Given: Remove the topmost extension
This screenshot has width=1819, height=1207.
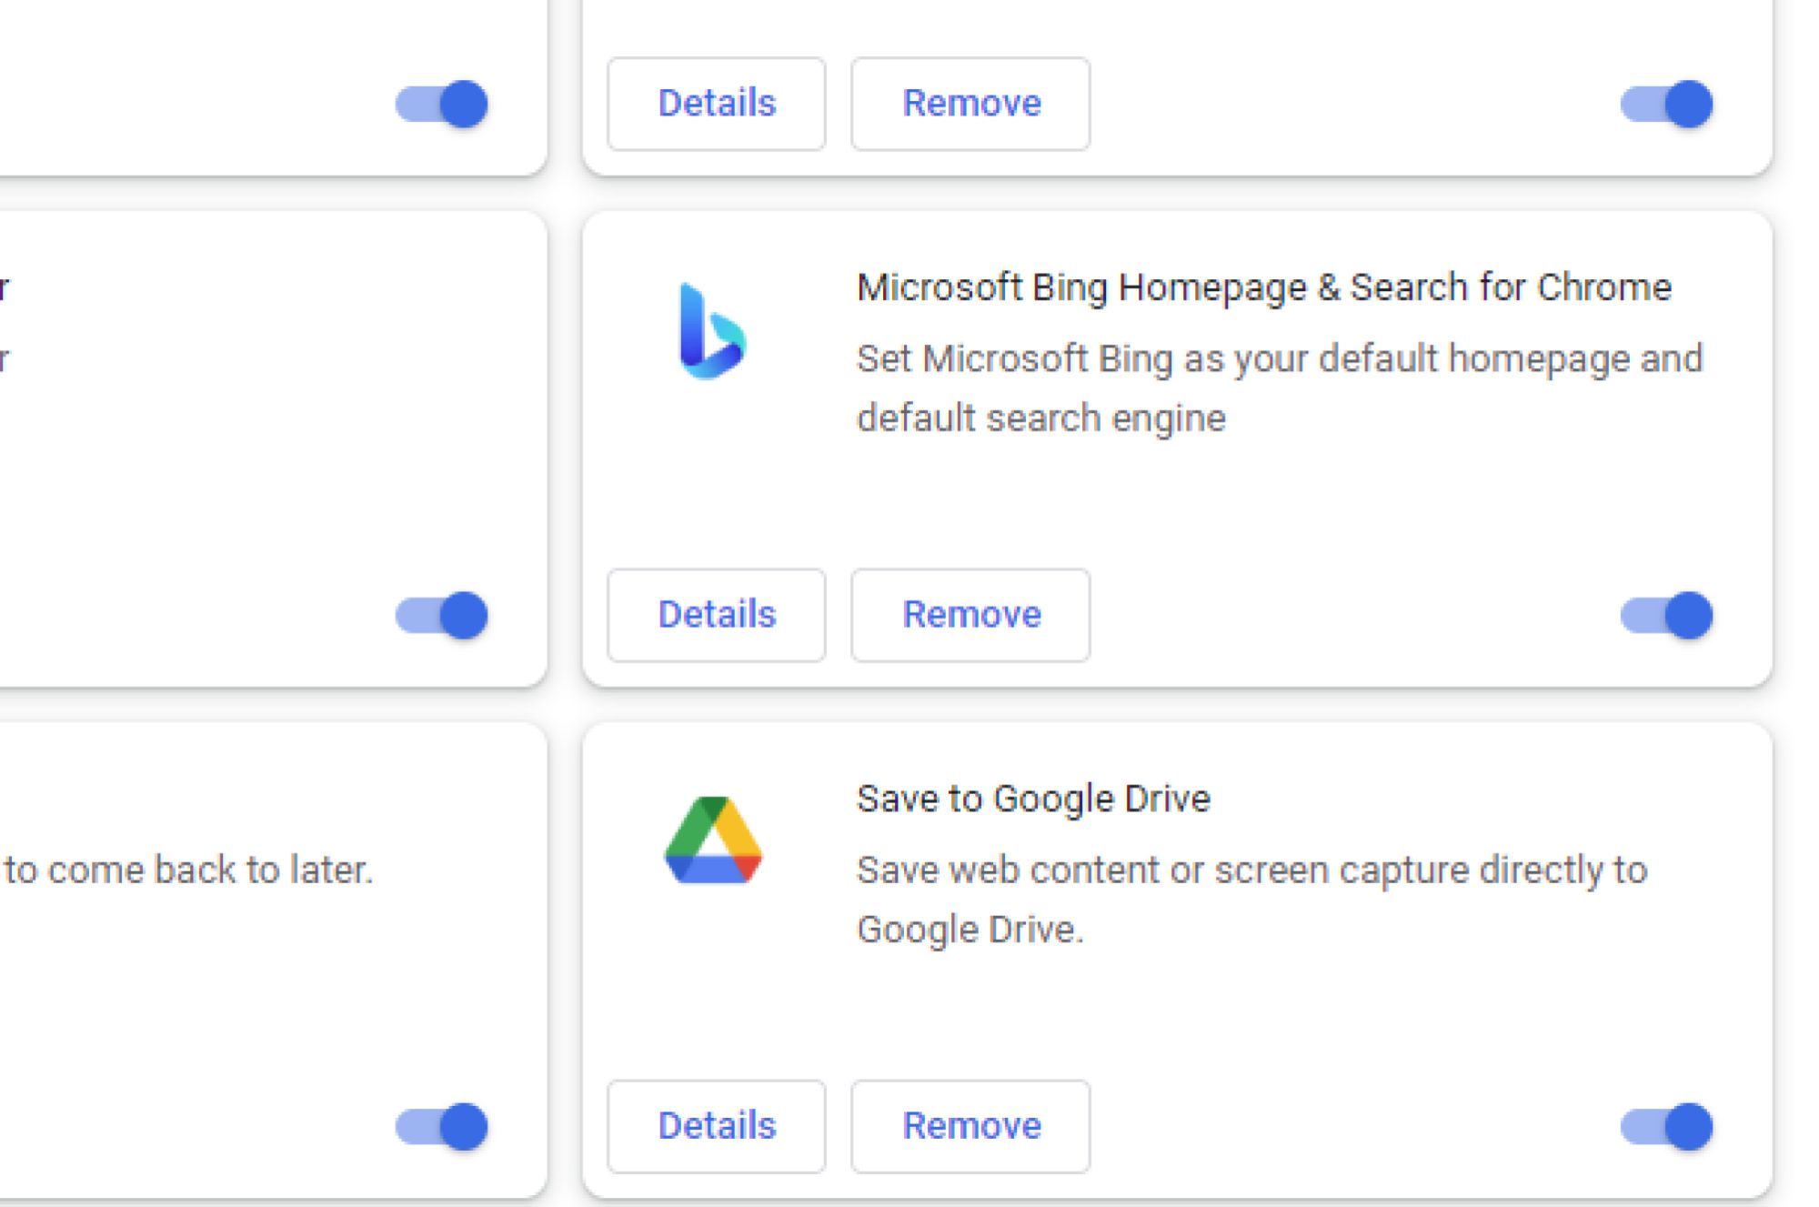Looking at the screenshot, I should coord(970,103).
